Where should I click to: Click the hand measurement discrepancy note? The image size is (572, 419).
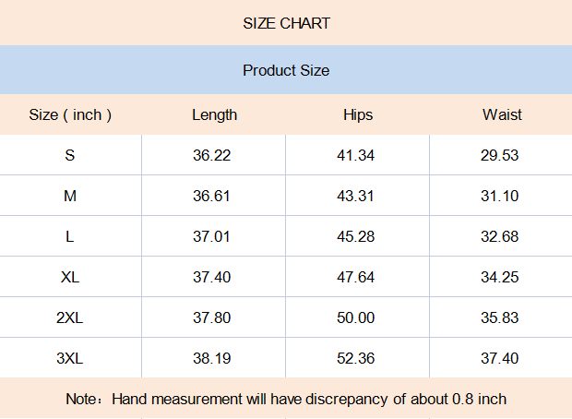click(286, 399)
